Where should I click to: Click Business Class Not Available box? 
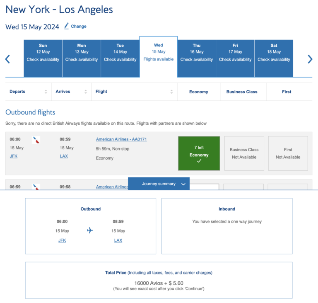point(244,153)
